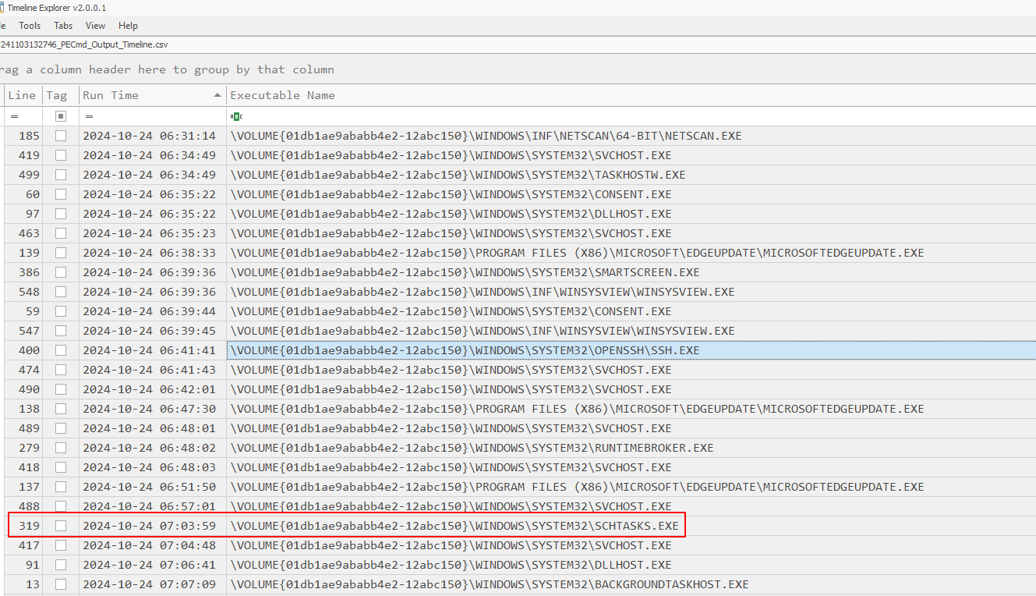The width and height of the screenshot is (1036, 596).
Task: Click the Run Time sort arrow
Action: point(217,95)
